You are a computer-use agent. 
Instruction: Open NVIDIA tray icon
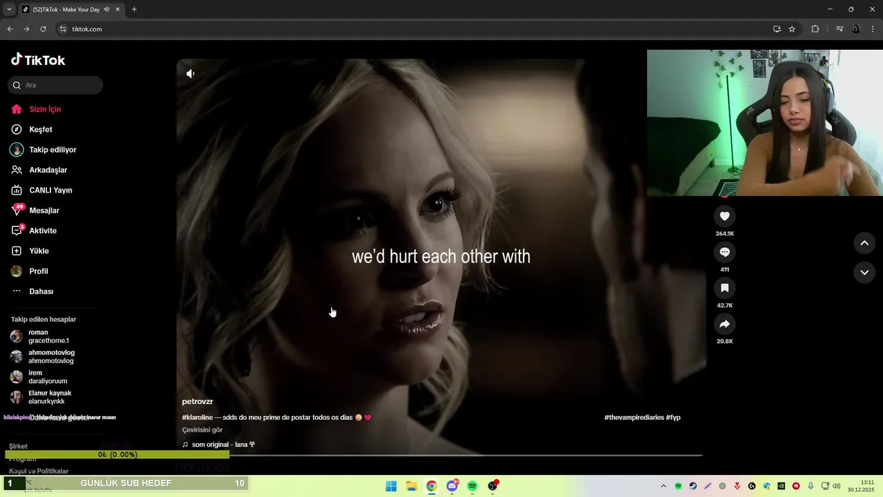(x=781, y=486)
